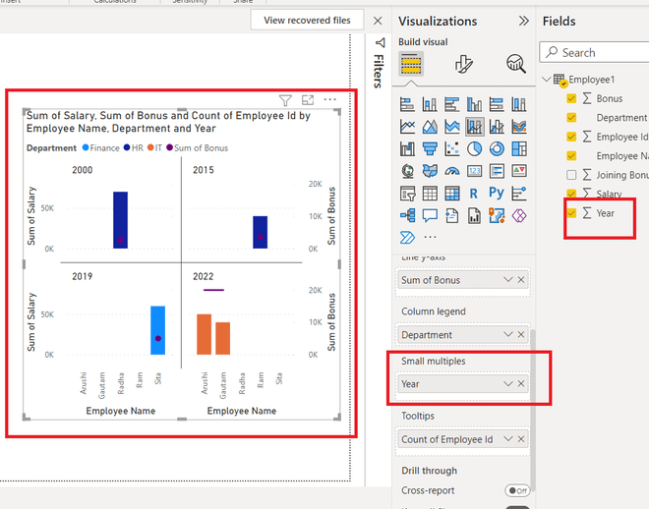This screenshot has height=509, width=649.
Task: Turn on the Cross-report toggle
Action: click(517, 490)
